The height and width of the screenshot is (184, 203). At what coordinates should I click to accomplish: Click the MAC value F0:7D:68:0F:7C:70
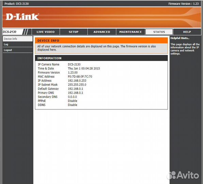(80, 77)
